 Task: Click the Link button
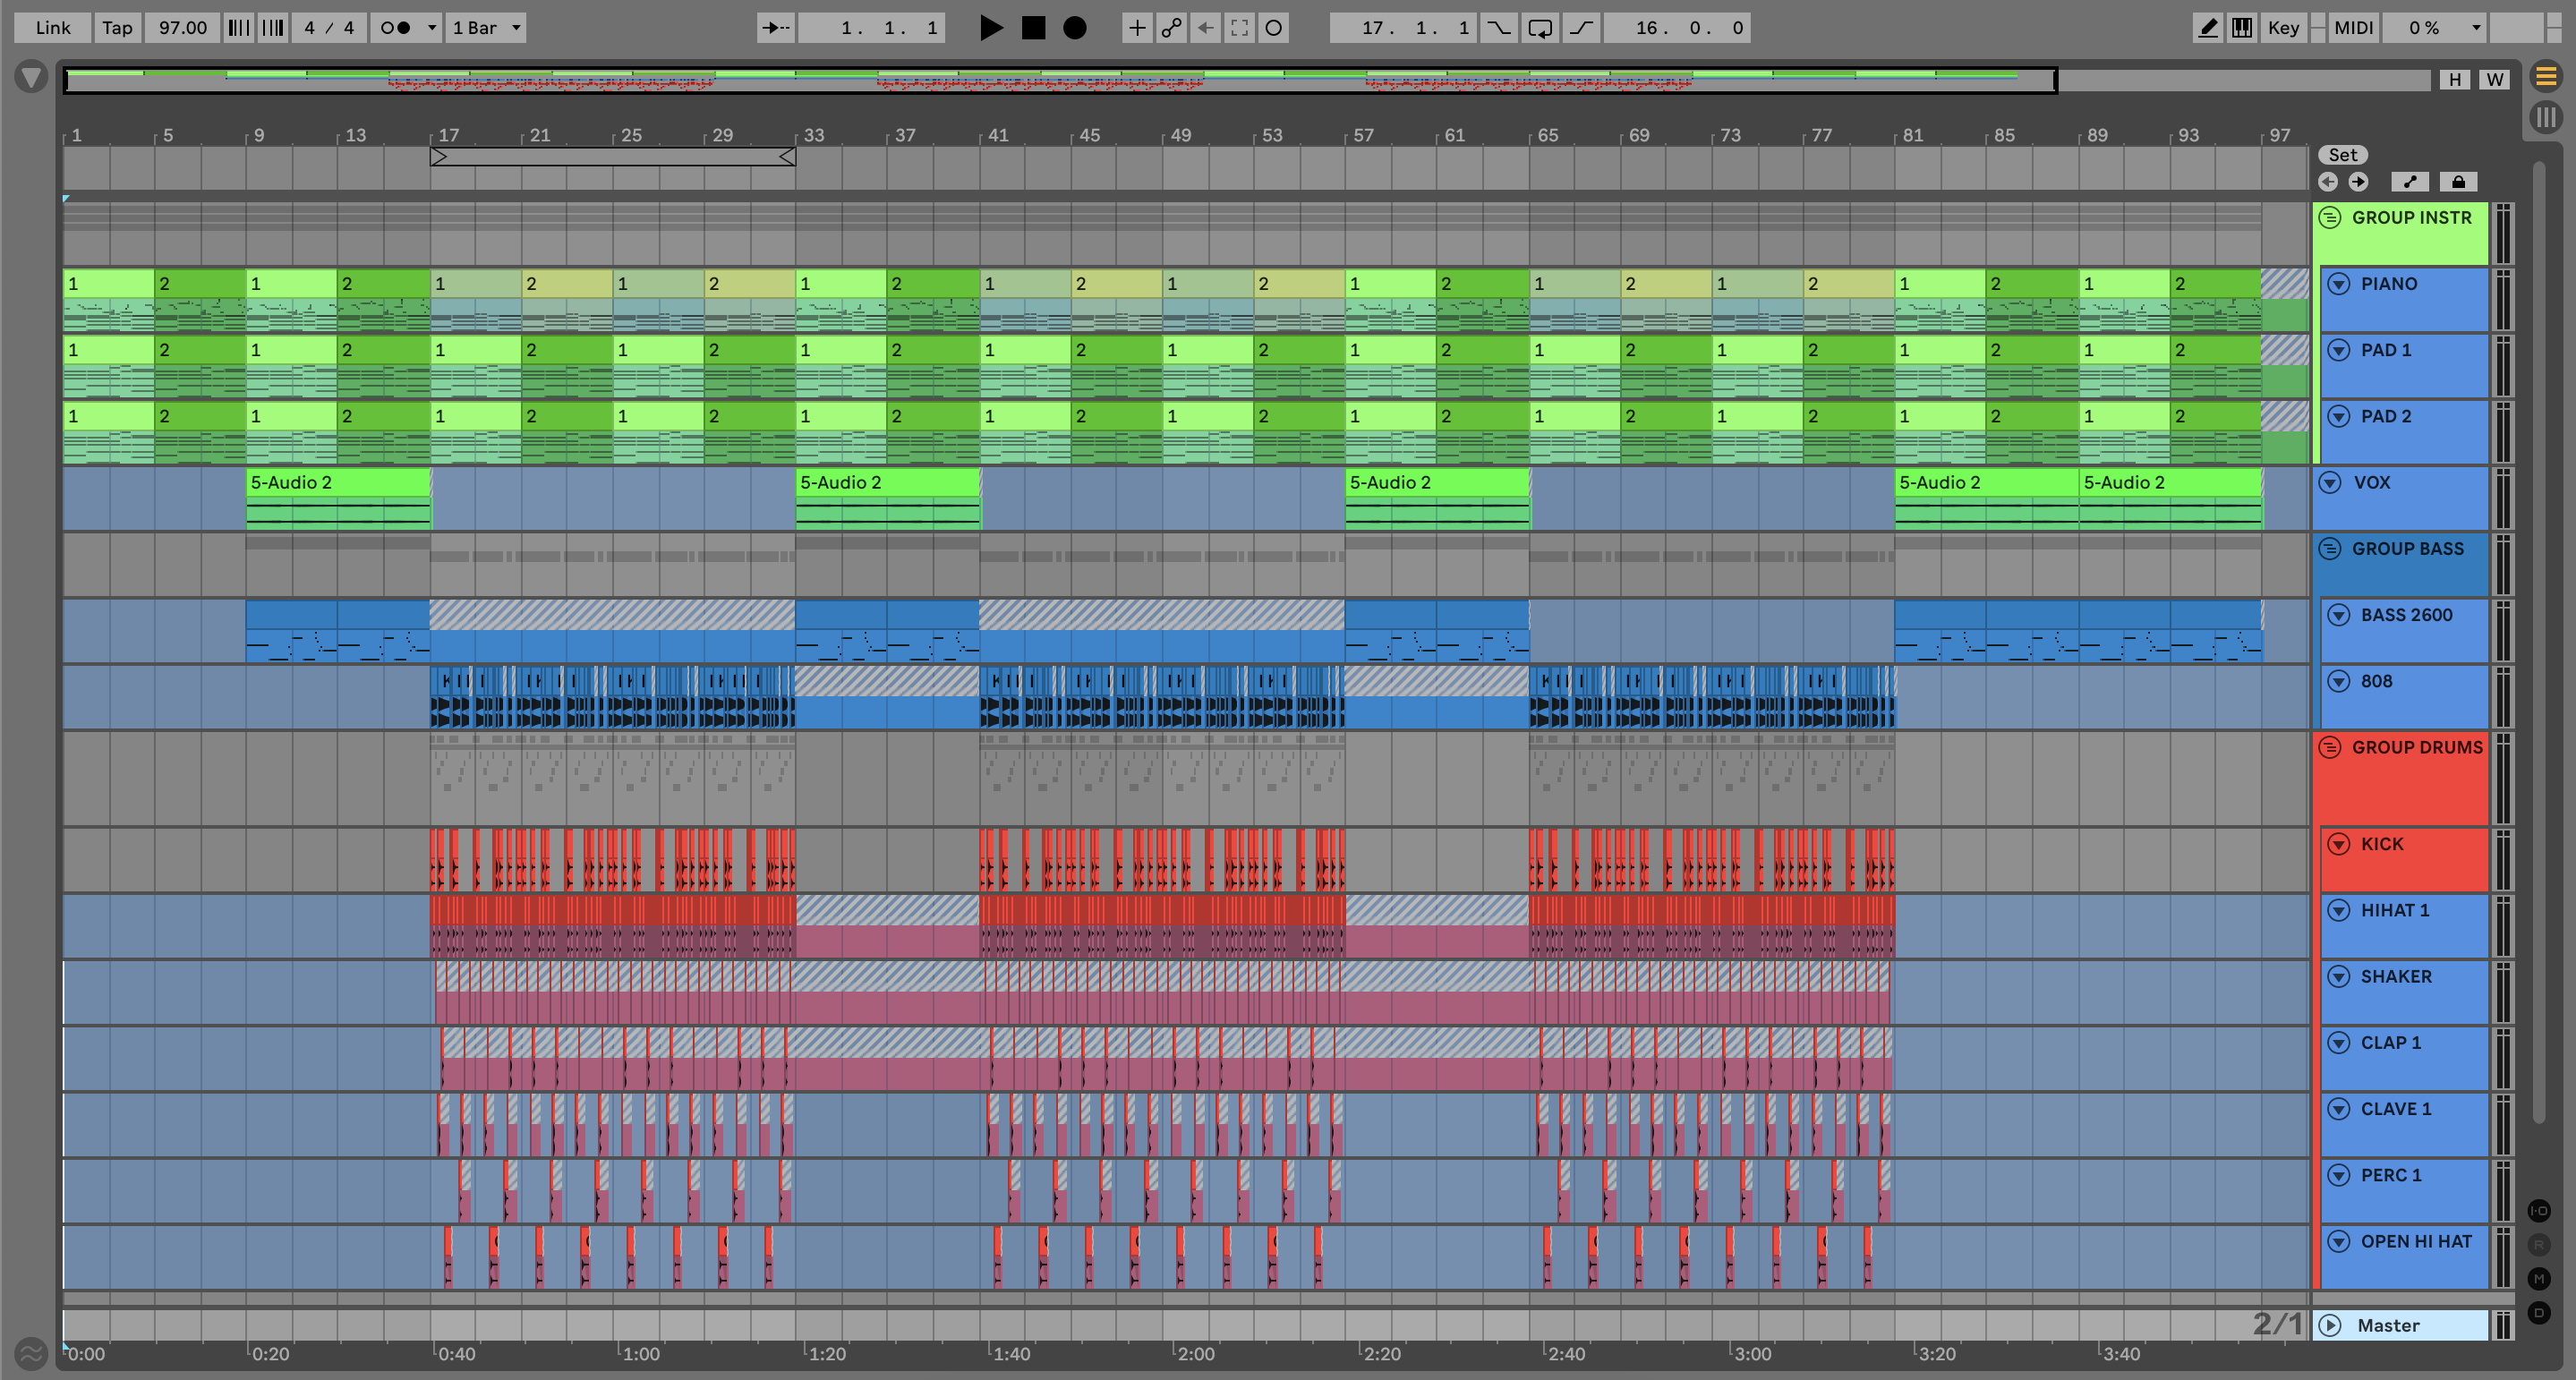[52, 28]
